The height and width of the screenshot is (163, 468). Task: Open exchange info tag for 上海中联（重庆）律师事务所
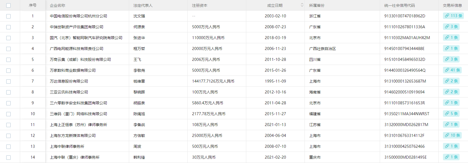(x=451, y=157)
